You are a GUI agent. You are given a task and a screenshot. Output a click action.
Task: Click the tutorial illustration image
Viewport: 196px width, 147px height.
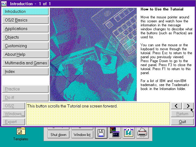[x=93, y=55]
